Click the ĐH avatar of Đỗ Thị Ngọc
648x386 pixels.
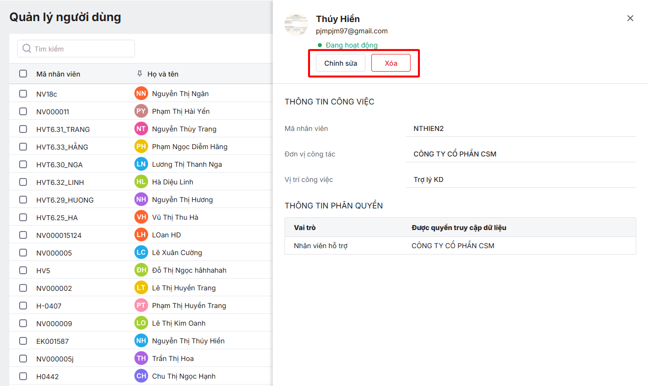coord(141,270)
